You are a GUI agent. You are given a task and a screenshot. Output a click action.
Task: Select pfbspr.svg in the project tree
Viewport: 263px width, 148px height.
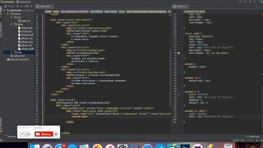(25, 42)
